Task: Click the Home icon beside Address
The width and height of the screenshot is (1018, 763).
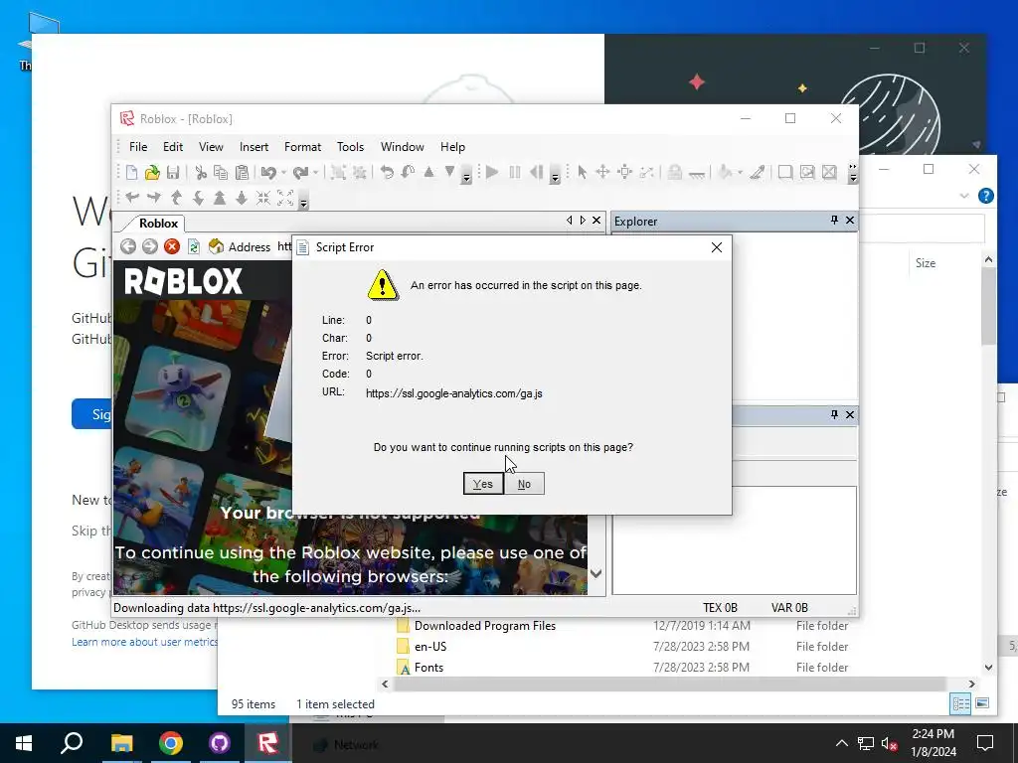Action: (216, 246)
